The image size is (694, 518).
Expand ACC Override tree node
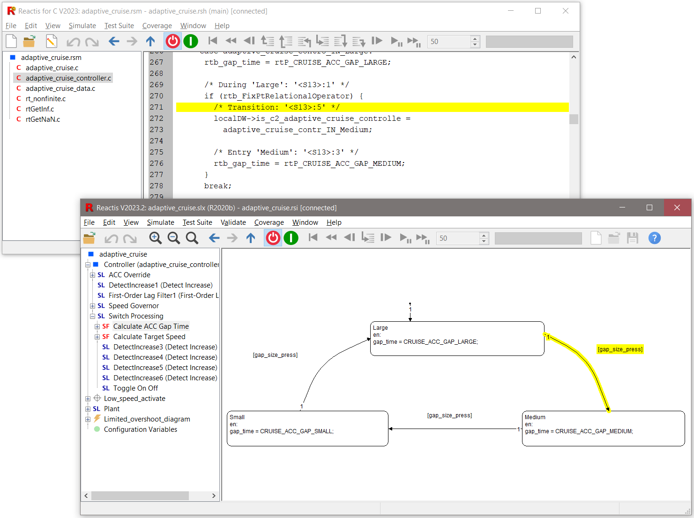pyautogui.click(x=92, y=275)
